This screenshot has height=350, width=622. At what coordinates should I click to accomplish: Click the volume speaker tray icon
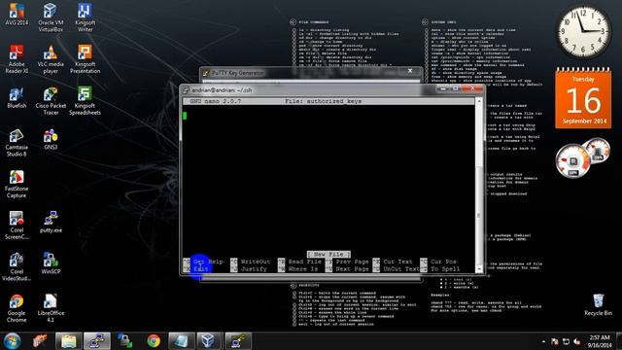pyautogui.click(x=577, y=341)
